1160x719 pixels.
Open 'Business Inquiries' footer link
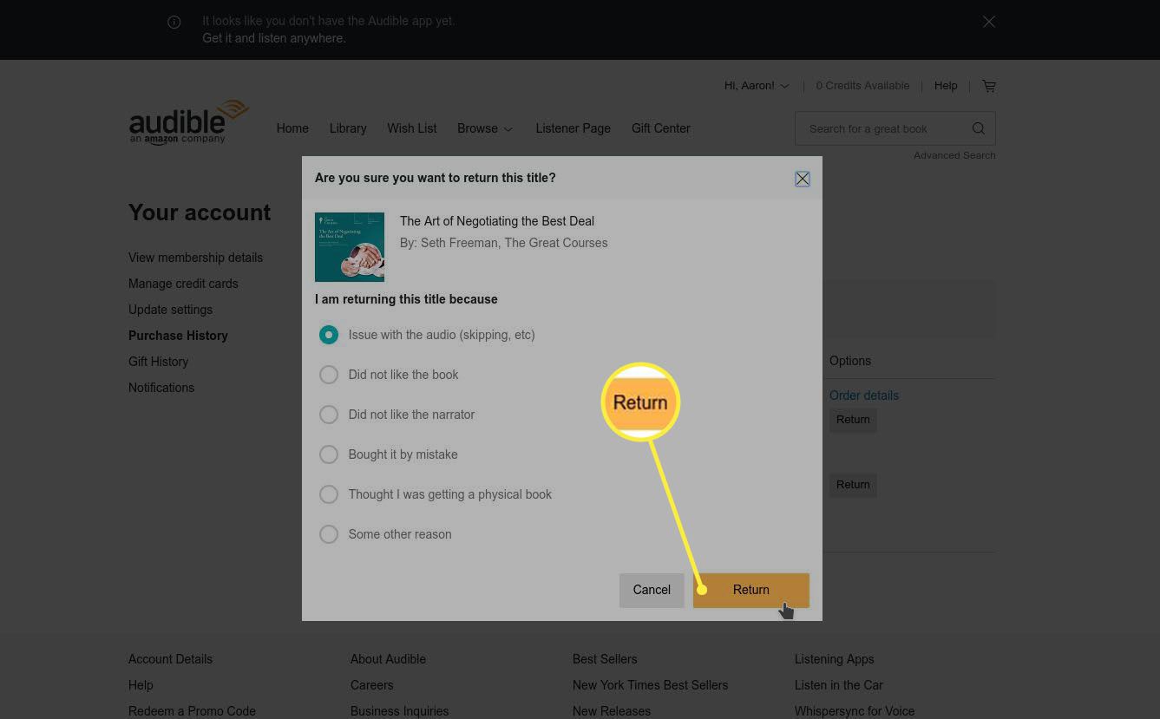point(399,711)
